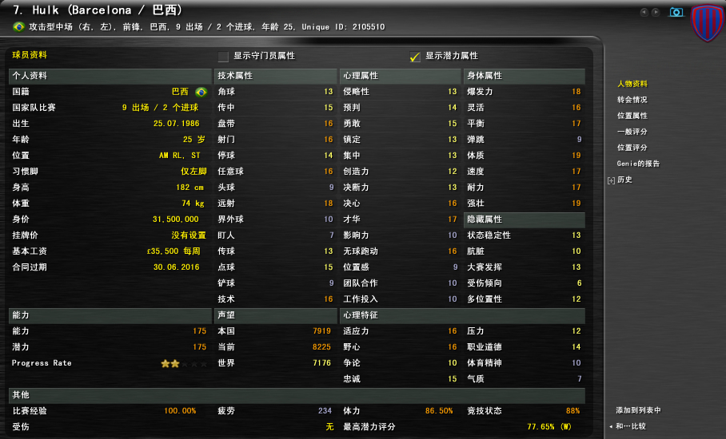Open Genie的报告 sidebar item
The image size is (726, 439).
638,163
